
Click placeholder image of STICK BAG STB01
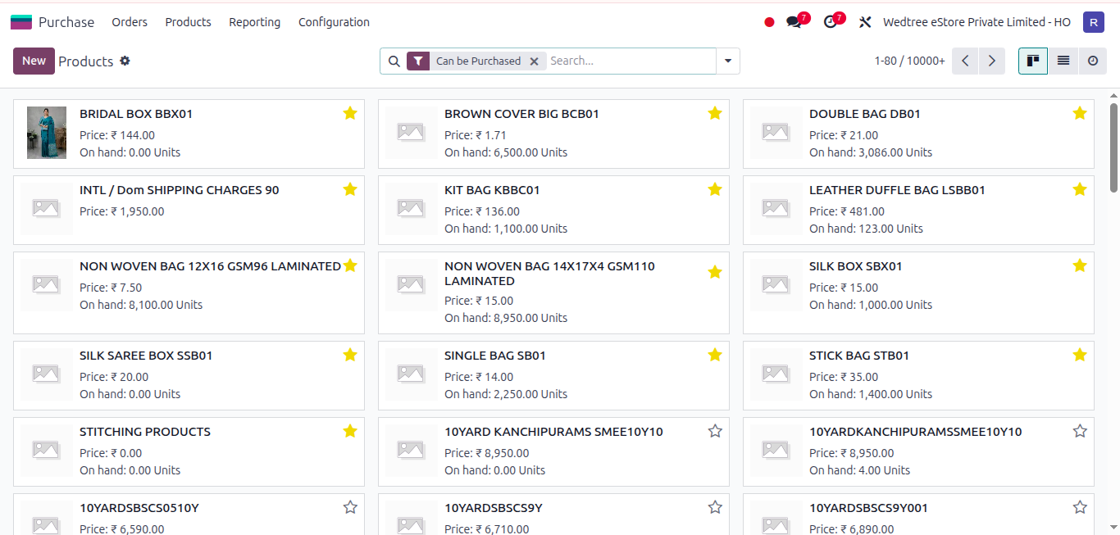(x=776, y=374)
